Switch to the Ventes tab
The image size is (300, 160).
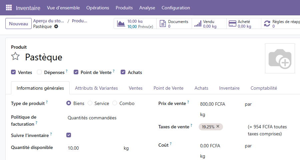coord(135,88)
